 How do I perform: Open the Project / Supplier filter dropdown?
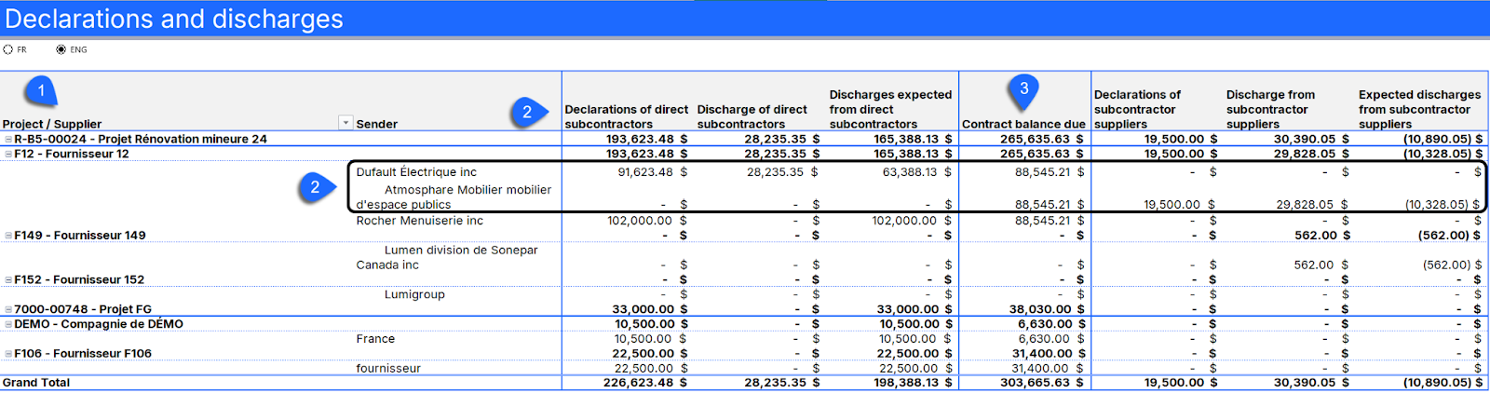(x=345, y=123)
